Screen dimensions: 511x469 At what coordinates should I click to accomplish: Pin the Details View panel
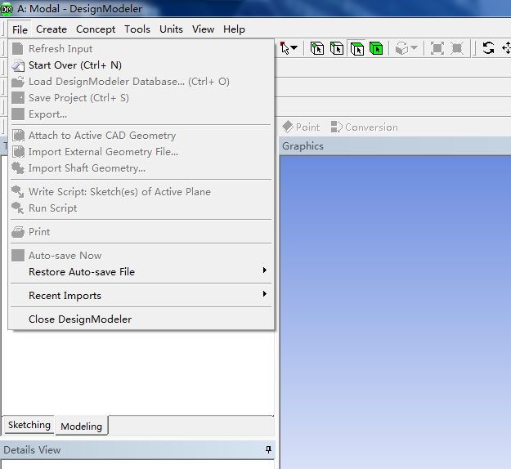pos(268,449)
